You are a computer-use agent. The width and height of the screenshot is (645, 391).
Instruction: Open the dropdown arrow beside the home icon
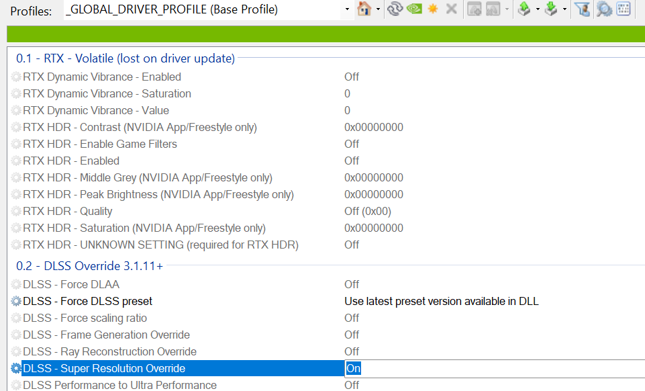[x=378, y=9]
